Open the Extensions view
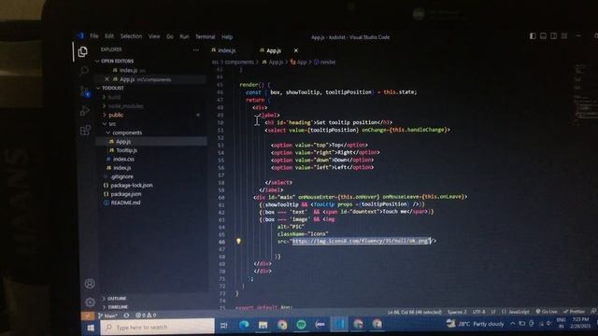Viewport: 598px width, 336px height. (85, 130)
